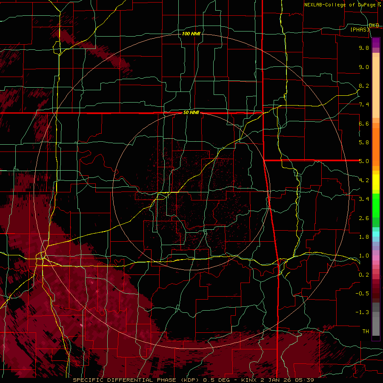Click the 4.2 scale value
383x383 pixels.
[364, 180]
